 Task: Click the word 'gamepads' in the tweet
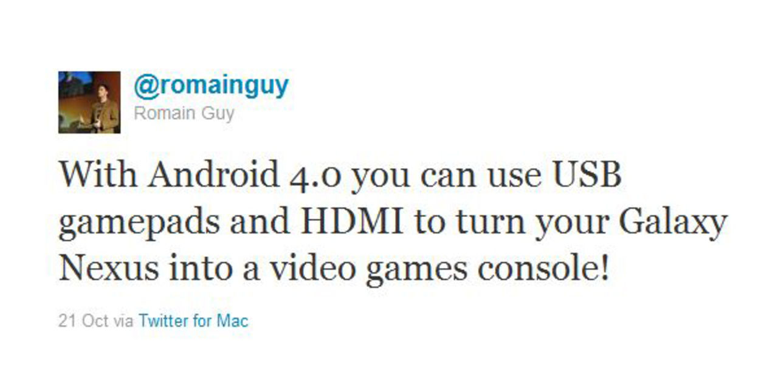click(139, 224)
